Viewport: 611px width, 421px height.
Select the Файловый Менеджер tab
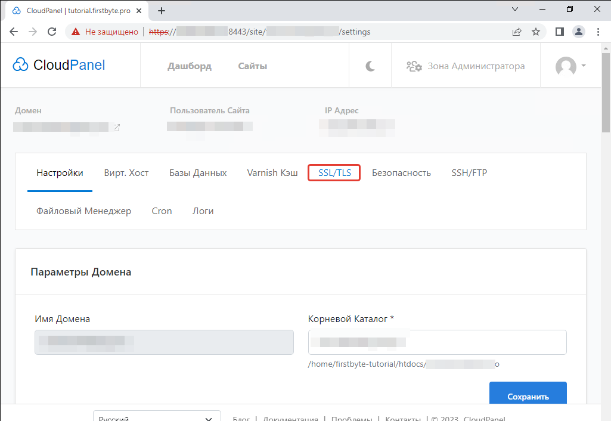click(x=83, y=210)
